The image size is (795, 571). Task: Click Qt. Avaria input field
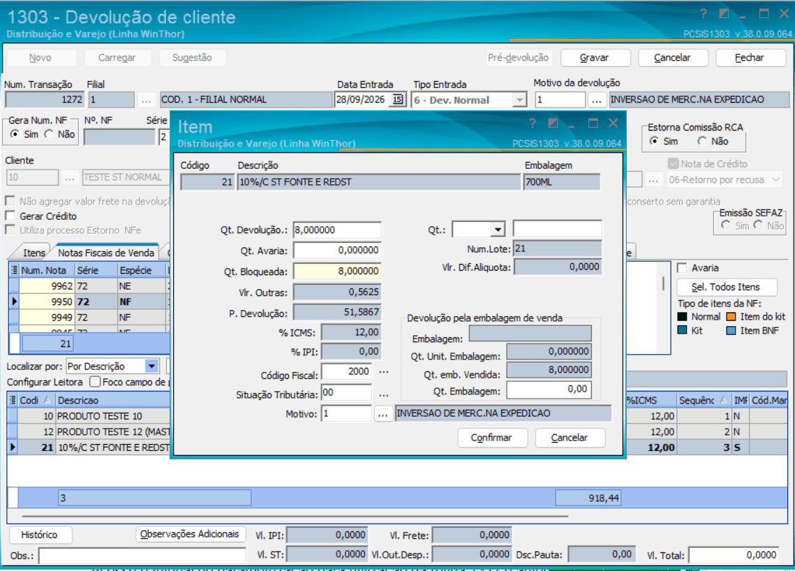pos(337,250)
